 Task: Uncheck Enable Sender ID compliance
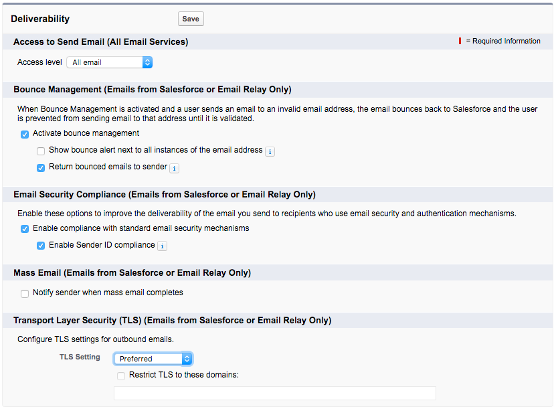click(x=41, y=246)
